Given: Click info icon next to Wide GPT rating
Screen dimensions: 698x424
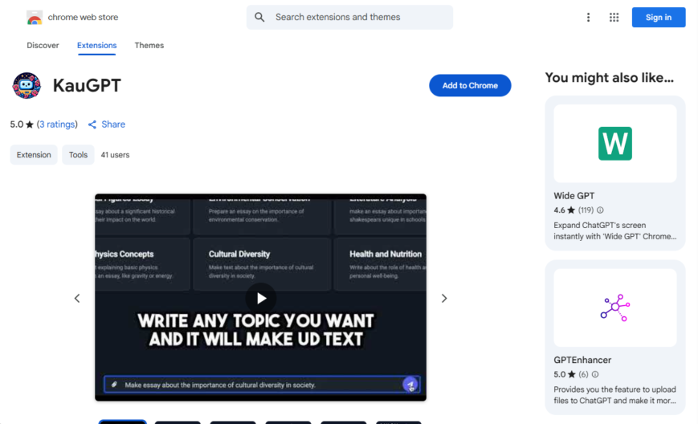Looking at the screenshot, I should click(x=600, y=210).
